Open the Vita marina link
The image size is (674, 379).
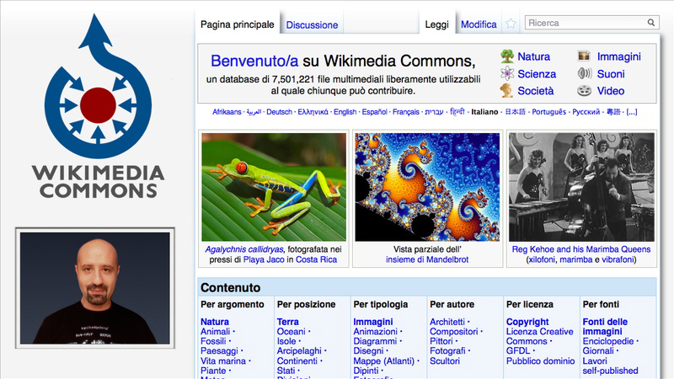[223, 361]
